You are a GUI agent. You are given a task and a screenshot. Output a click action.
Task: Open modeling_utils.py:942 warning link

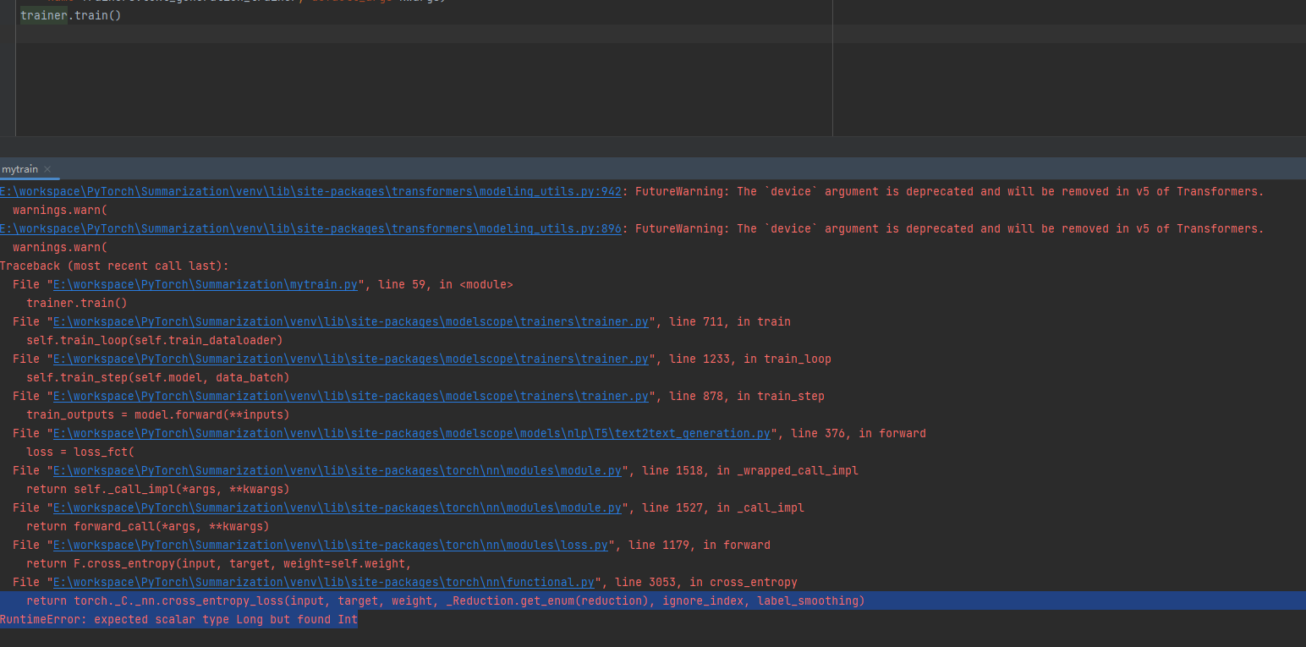(x=310, y=192)
